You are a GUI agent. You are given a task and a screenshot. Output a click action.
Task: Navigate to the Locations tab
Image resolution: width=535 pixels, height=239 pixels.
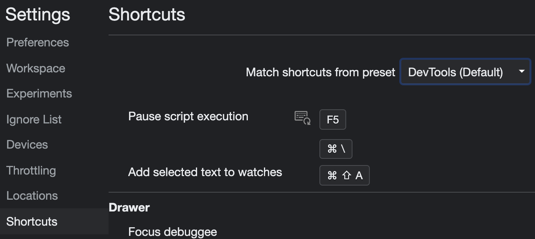(32, 196)
